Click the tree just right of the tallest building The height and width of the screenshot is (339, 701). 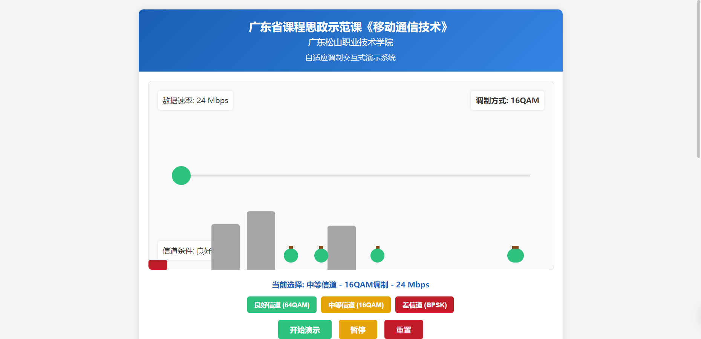(x=291, y=255)
